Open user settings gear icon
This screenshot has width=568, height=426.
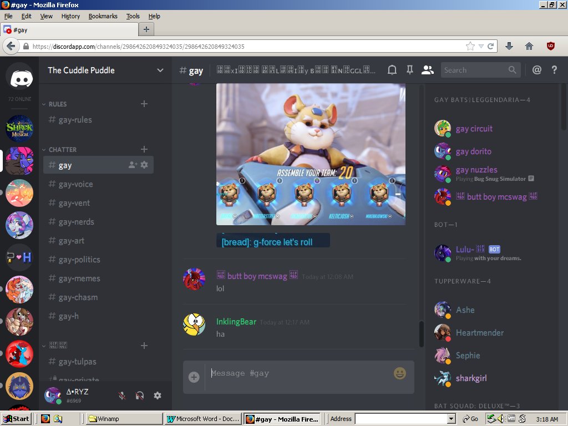click(x=158, y=395)
